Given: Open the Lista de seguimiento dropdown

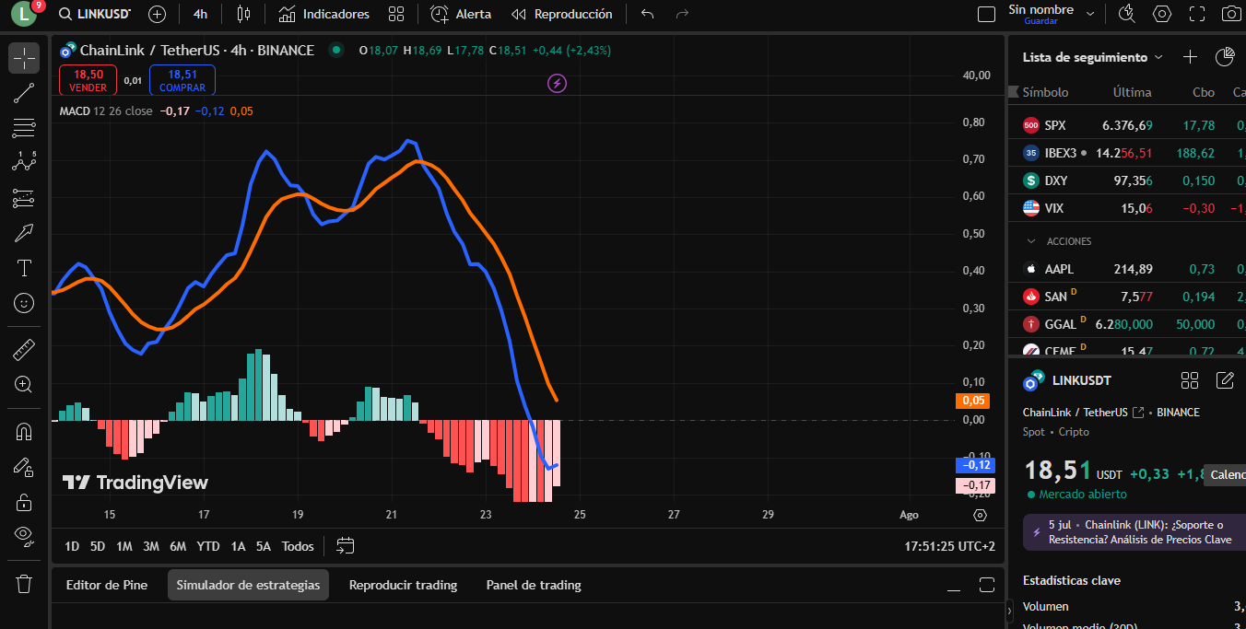Looking at the screenshot, I should pos(1093,57).
